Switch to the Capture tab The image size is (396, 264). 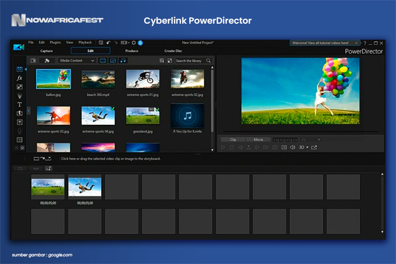pos(46,51)
